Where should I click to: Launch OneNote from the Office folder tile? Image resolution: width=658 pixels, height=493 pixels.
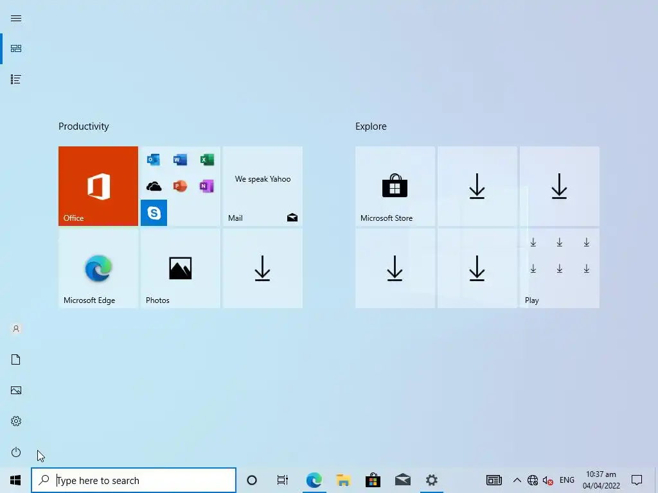click(x=207, y=186)
